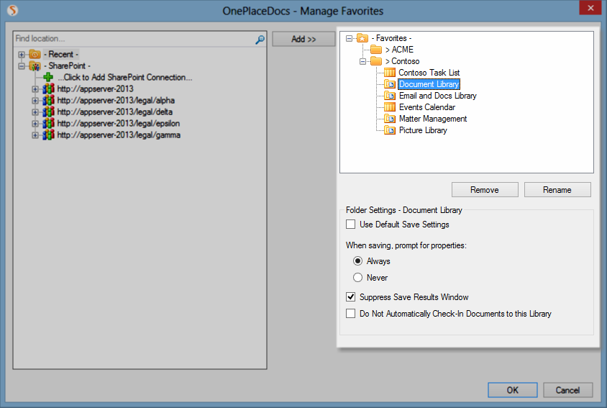The height and width of the screenshot is (408, 607).
Task: Click the appserver-2013/legal/alpha site icon
Action: 48,100
